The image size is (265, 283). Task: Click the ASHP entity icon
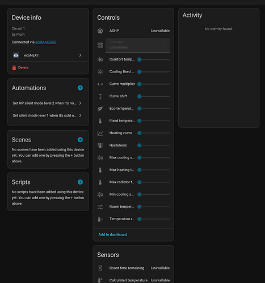pyautogui.click(x=100, y=31)
